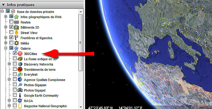Screen dimensions: 212x109
Task: Expand the Infos géographiques du Web node
Action: point(6,17)
